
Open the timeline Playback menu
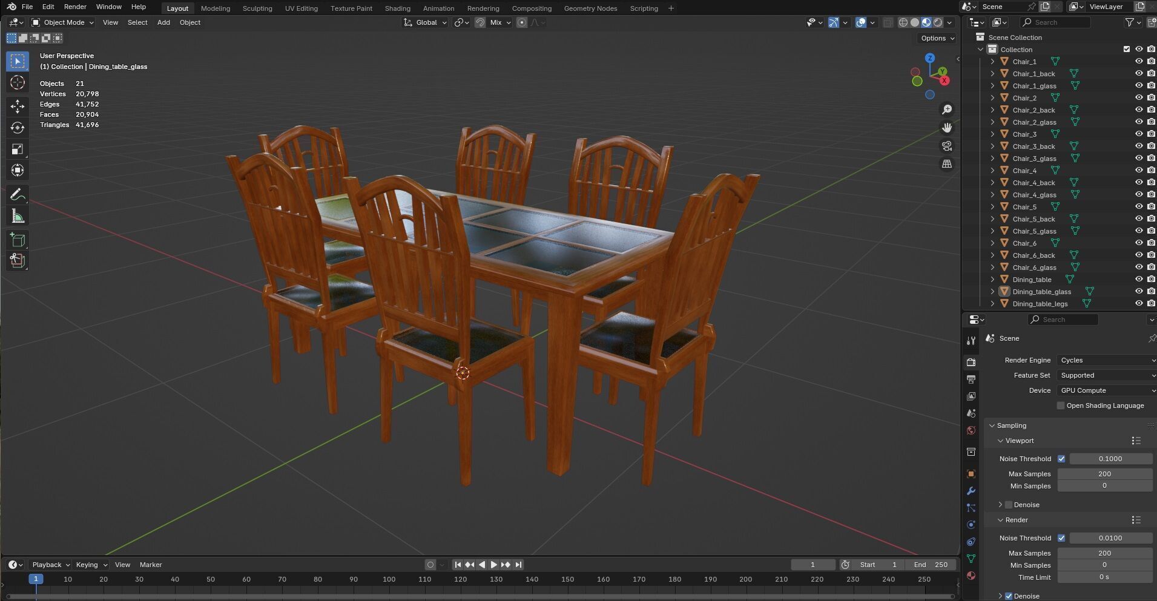[51, 565]
